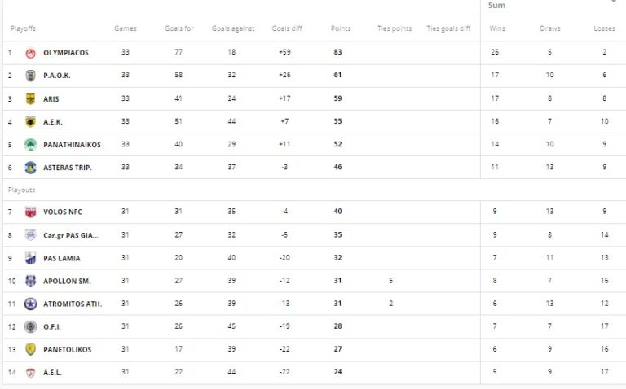The width and height of the screenshot is (626, 389).
Task: Open the dropdown arrow beside Sum
Action: point(613,2)
